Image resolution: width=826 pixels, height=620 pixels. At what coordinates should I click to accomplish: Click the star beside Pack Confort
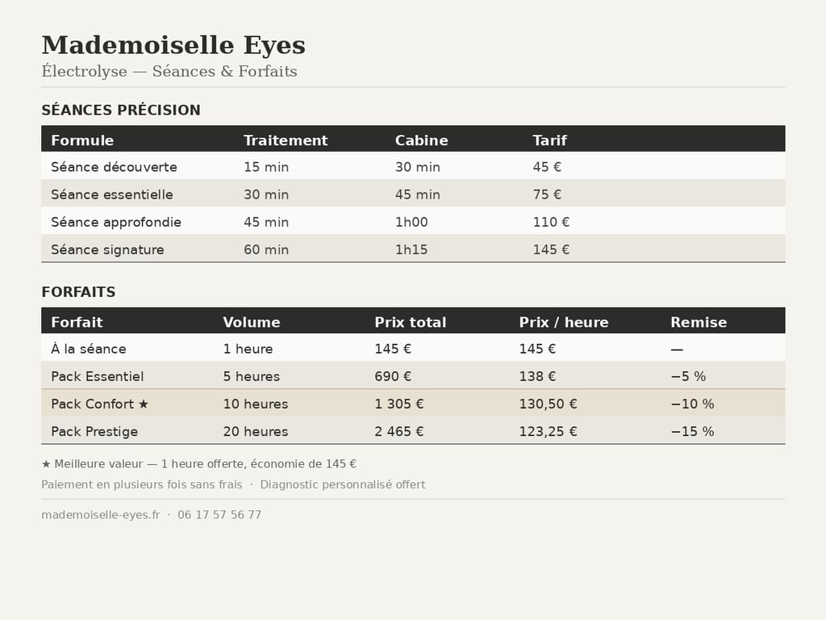pos(144,404)
